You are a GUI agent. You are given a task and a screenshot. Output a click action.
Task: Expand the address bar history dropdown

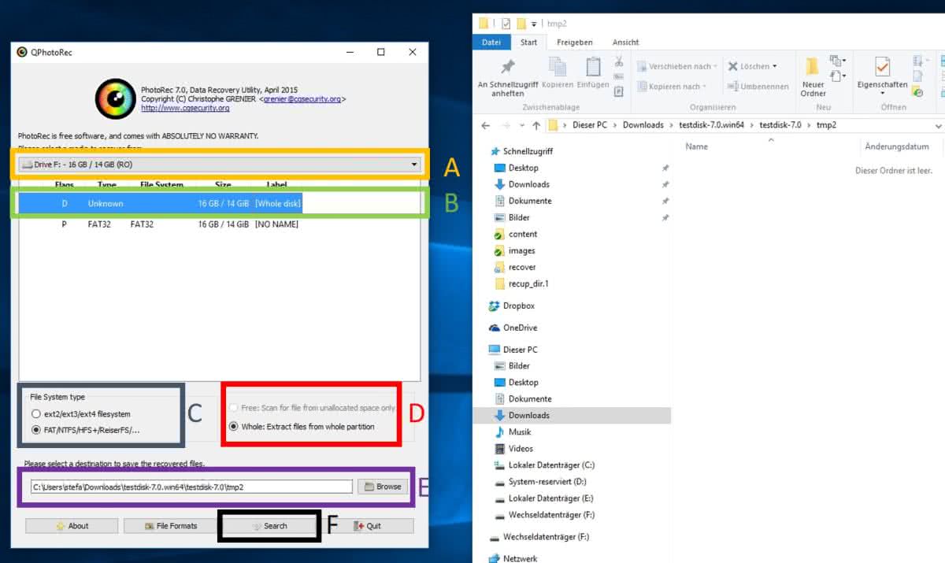938,125
